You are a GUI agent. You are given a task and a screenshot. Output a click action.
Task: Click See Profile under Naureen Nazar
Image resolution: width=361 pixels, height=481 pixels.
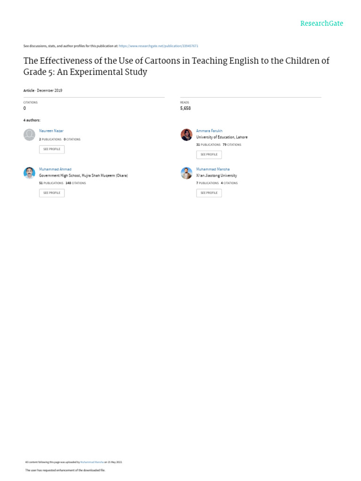(x=52, y=149)
